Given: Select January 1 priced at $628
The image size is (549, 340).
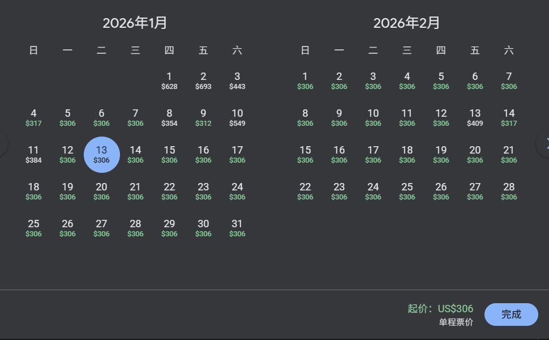Looking at the screenshot, I should 169,80.
